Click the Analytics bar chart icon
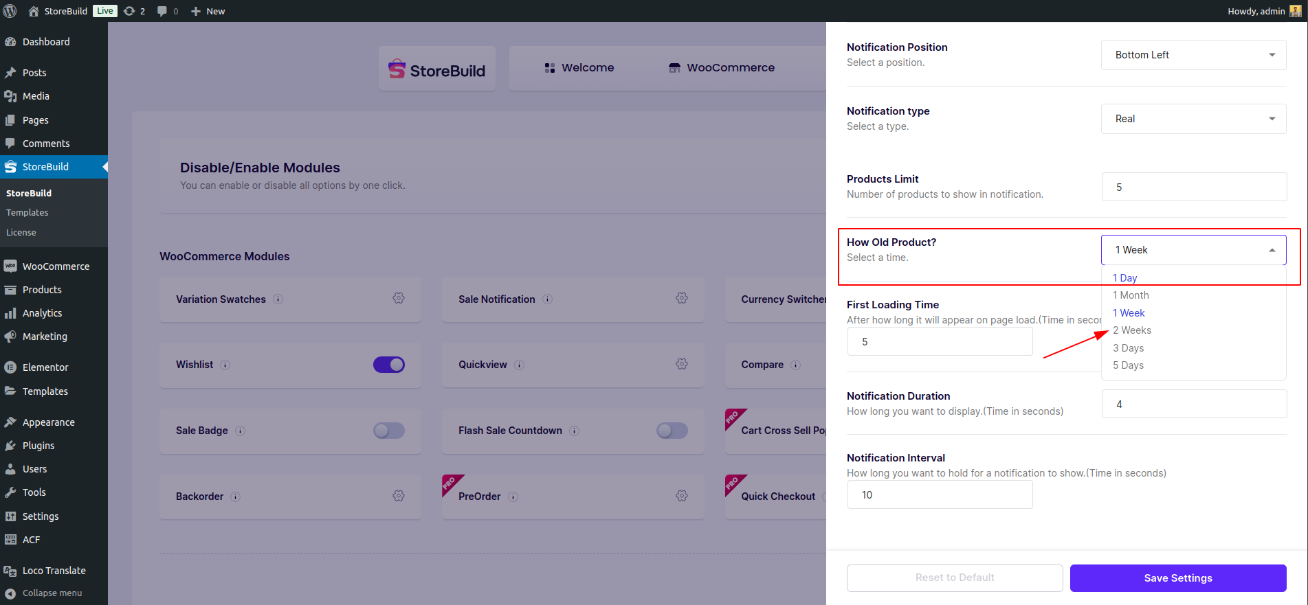1308x605 pixels. click(10, 313)
